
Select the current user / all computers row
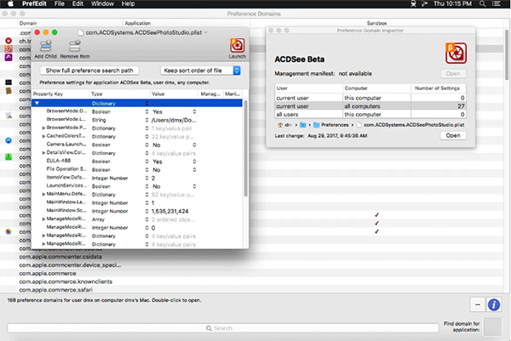(370, 106)
